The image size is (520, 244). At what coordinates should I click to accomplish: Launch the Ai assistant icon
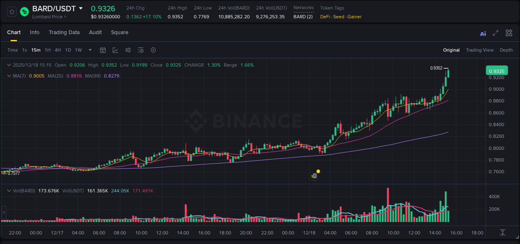tap(483, 32)
